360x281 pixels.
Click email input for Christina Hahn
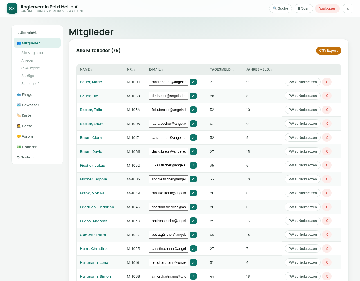(169, 249)
